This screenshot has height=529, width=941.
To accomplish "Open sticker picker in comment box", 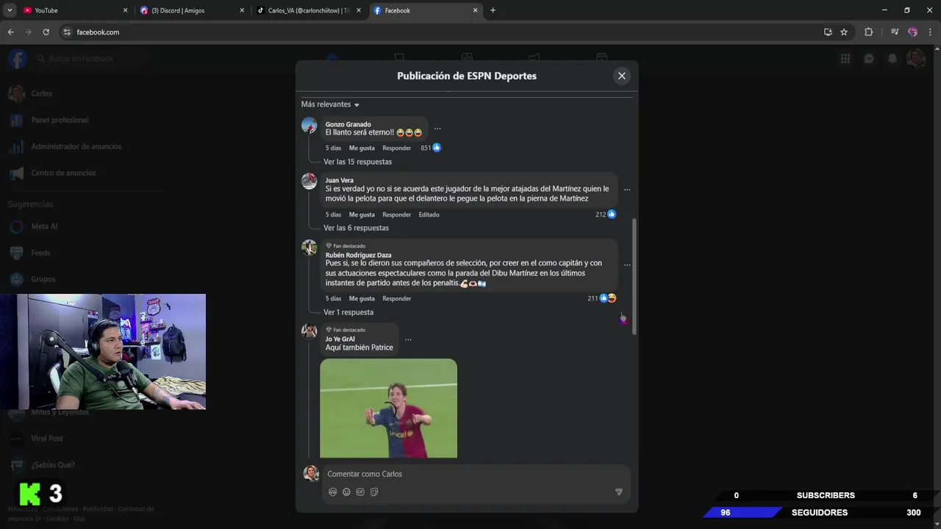I will 374,492.
